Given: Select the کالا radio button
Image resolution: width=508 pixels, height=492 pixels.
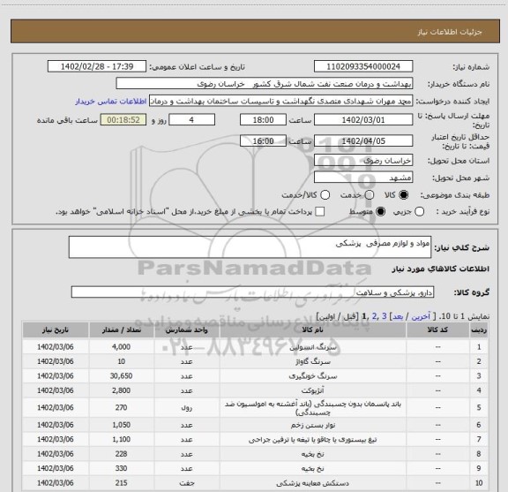Looking at the screenshot, I should click(404, 195).
